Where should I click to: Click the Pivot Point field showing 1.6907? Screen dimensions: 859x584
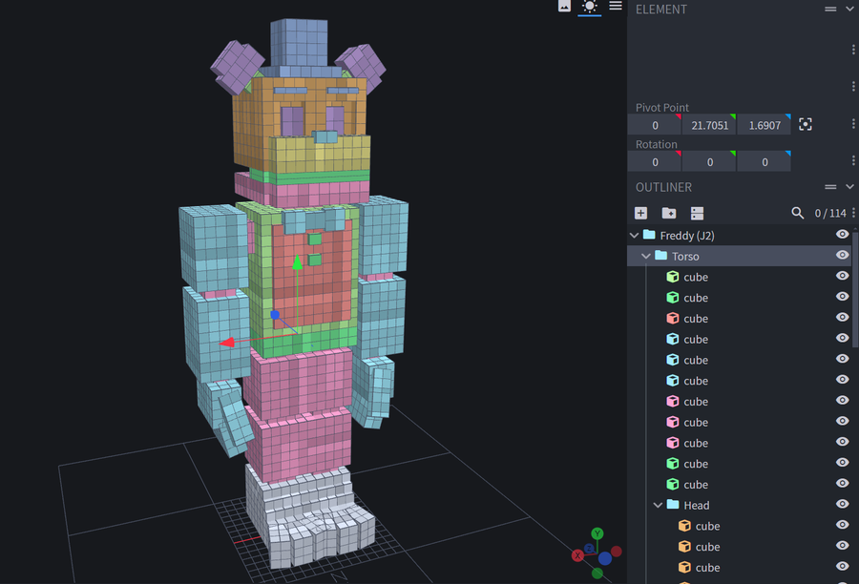765,125
